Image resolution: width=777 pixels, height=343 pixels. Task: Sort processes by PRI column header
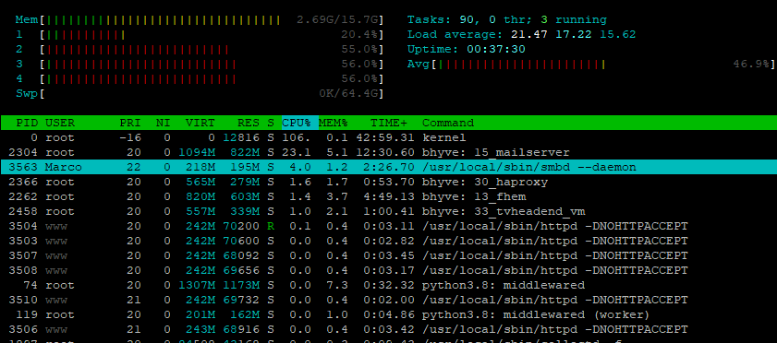(x=130, y=123)
